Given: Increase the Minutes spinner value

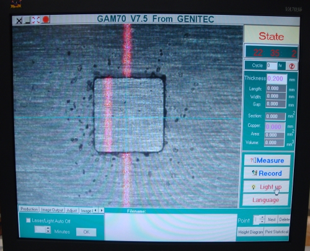Looking at the screenshot, I should click(x=48, y=228).
